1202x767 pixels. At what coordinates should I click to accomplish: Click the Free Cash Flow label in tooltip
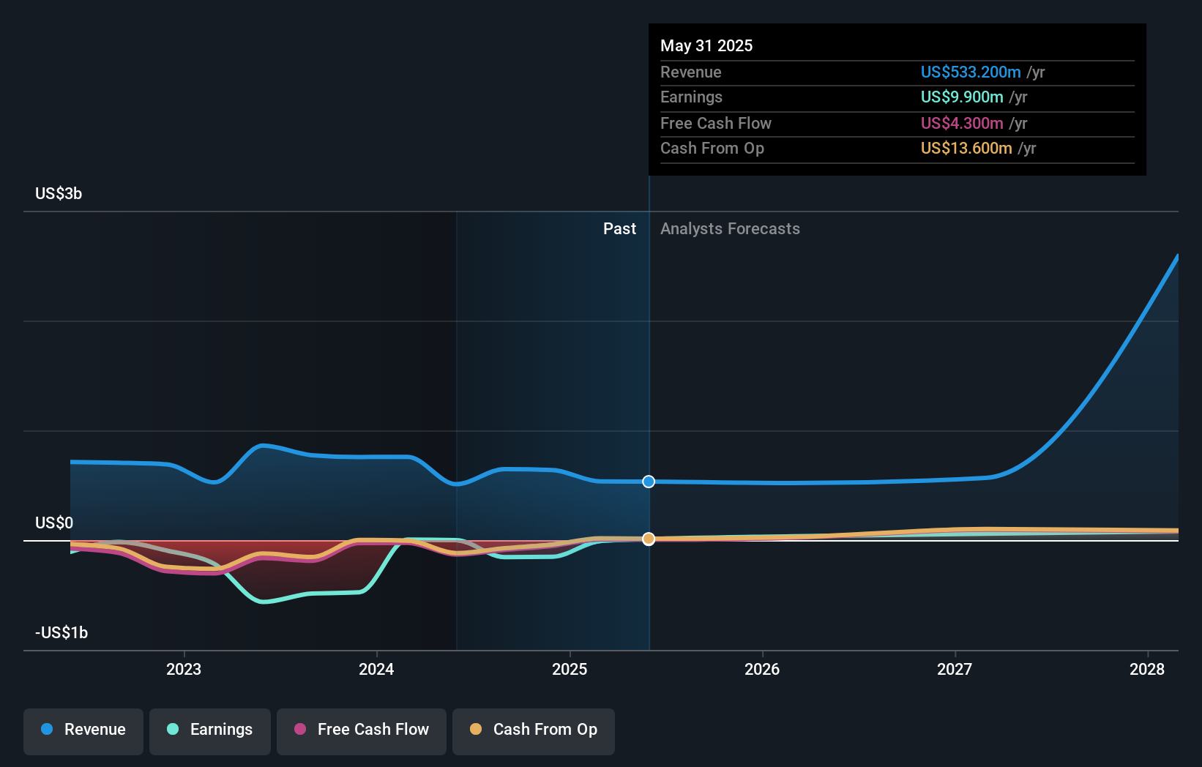click(x=716, y=123)
